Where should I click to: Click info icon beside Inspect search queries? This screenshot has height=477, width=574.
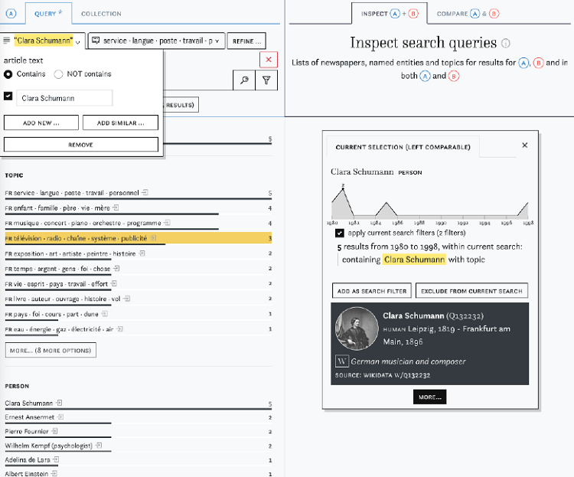pos(506,44)
